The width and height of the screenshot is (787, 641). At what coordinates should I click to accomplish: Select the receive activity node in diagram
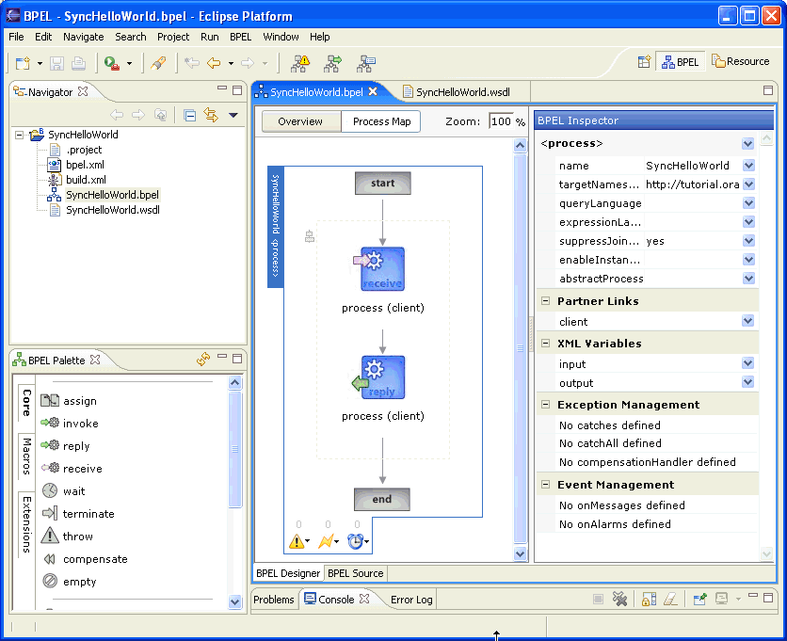382,269
